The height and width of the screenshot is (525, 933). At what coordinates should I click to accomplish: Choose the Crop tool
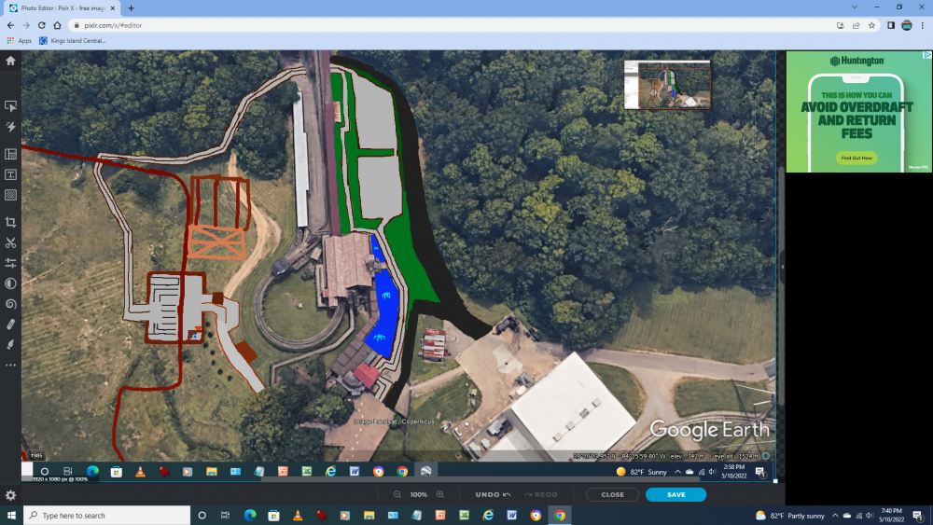pyautogui.click(x=10, y=222)
